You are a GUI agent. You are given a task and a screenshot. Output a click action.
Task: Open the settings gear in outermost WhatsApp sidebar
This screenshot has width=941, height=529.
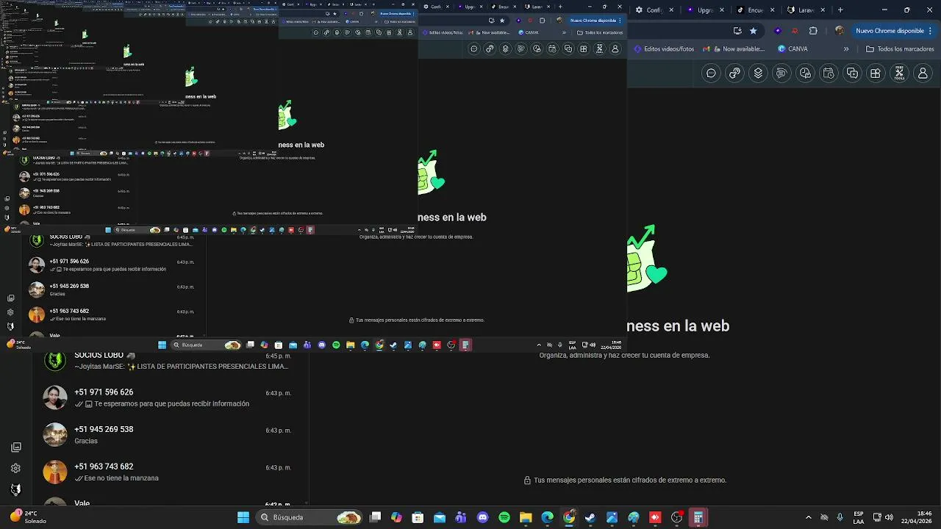16,468
